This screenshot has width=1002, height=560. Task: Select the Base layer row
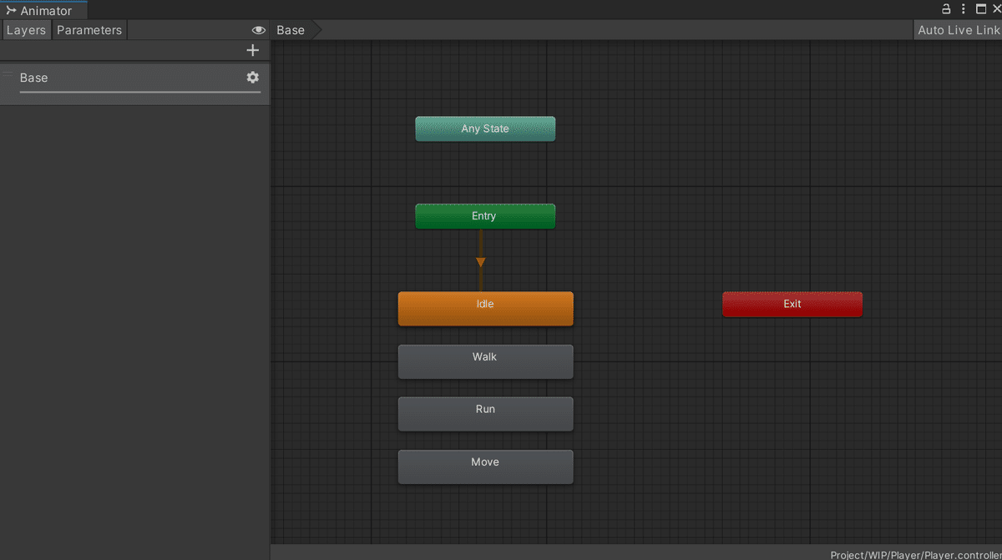[134, 83]
